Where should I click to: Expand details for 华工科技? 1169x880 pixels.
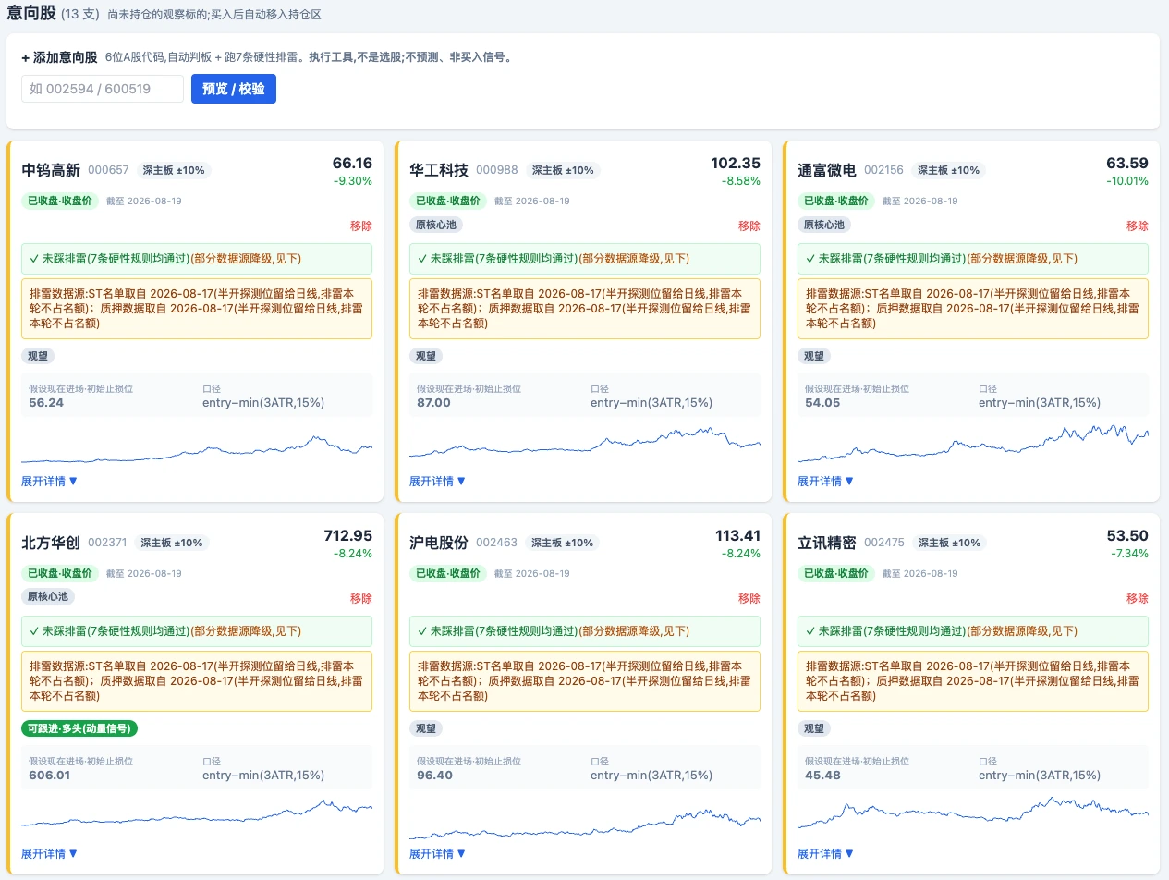pyautogui.click(x=438, y=481)
